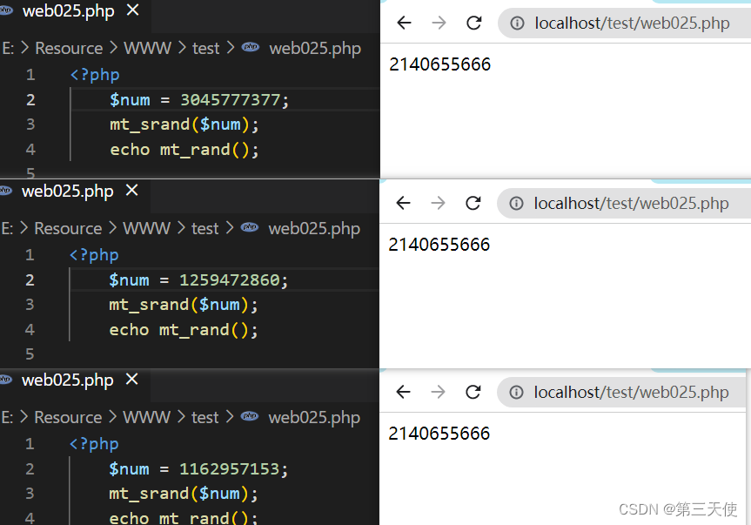The height and width of the screenshot is (525, 751).
Task: Place cursor on the number 1259472860
Action: tap(230, 279)
